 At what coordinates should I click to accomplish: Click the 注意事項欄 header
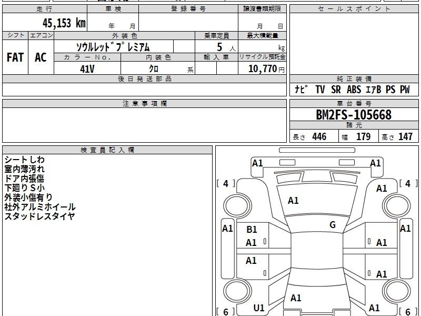pos(144,103)
